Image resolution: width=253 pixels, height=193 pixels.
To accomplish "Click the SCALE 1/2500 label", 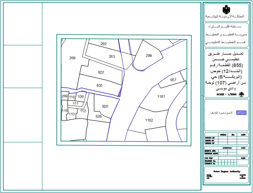I will [226, 94].
